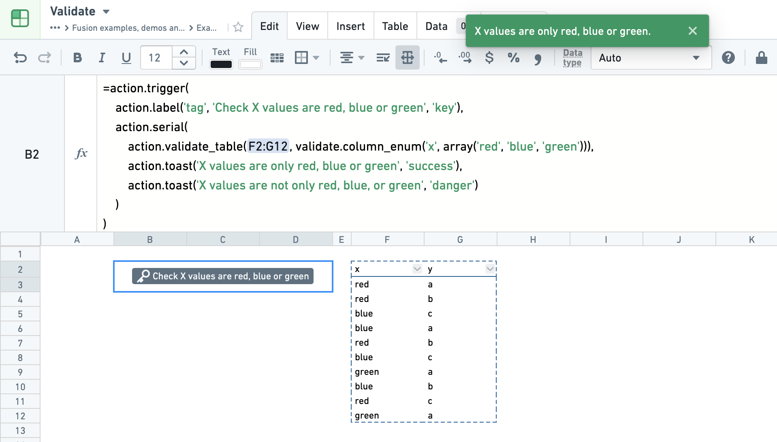This screenshot has height=442, width=777.
Task: Open the Validate title dropdown arrow
Action: (106, 11)
